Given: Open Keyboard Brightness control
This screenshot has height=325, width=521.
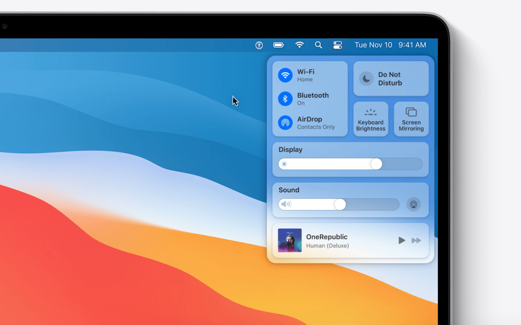Looking at the screenshot, I should (x=371, y=119).
